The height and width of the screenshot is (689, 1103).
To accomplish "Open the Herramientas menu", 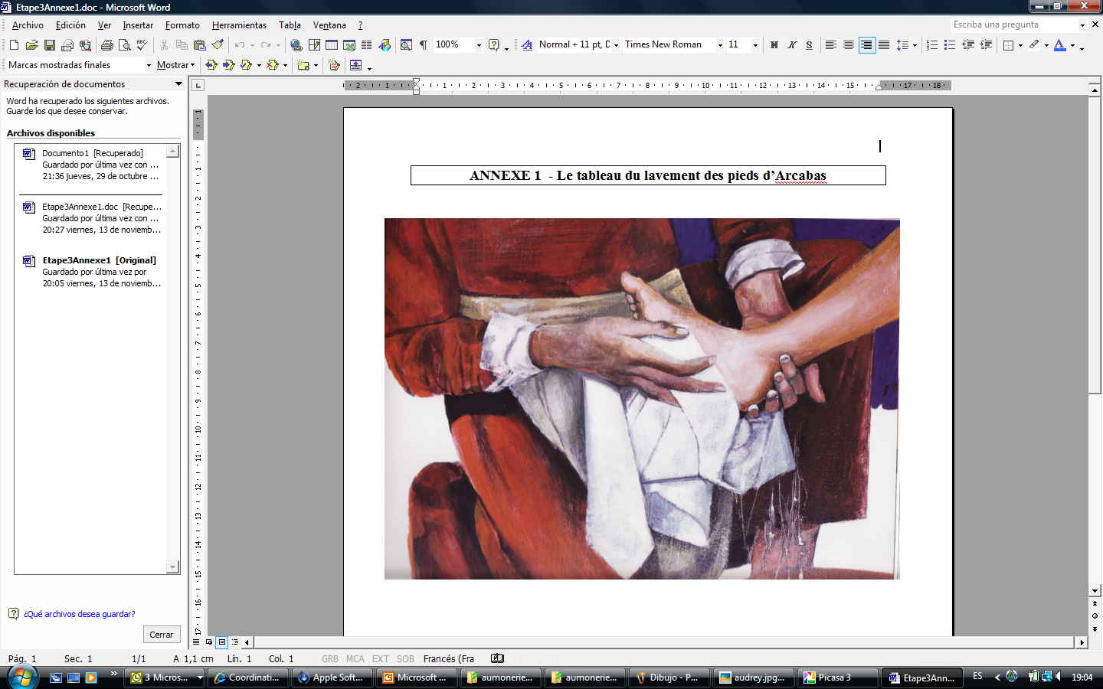I will pyautogui.click(x=239, y=25).
